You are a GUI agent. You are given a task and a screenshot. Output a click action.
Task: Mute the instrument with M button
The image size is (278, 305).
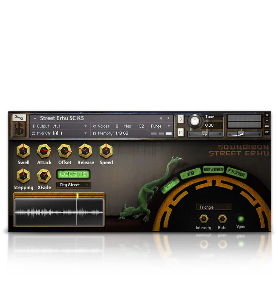pyautogui.click(x=181, y=132)
